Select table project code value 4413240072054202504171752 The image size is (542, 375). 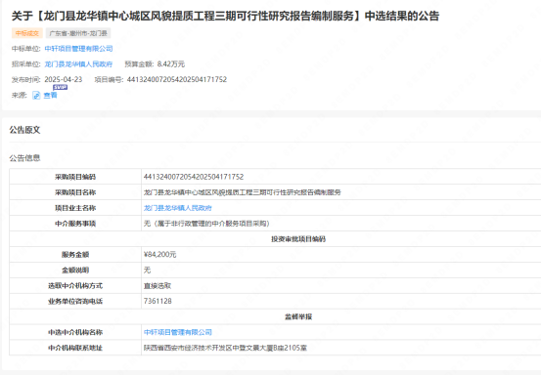(x=194, y=177)
